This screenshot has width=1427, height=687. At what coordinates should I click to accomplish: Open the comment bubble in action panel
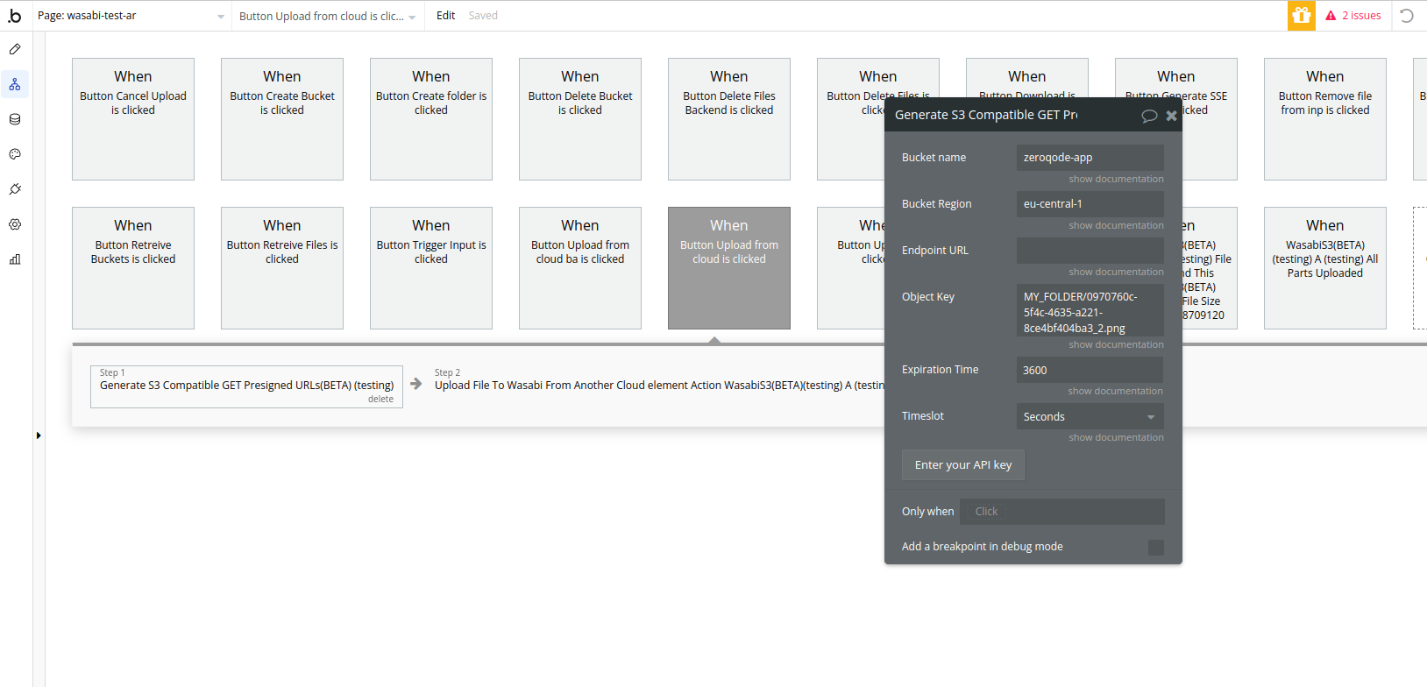tap(1149, 116)
